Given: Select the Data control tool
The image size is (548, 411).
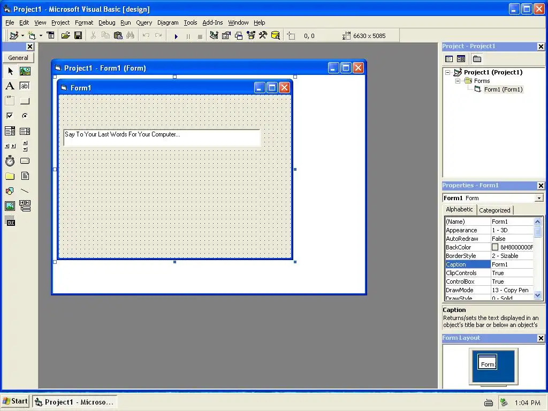Looking at the screenshot, I should (25, 206).
